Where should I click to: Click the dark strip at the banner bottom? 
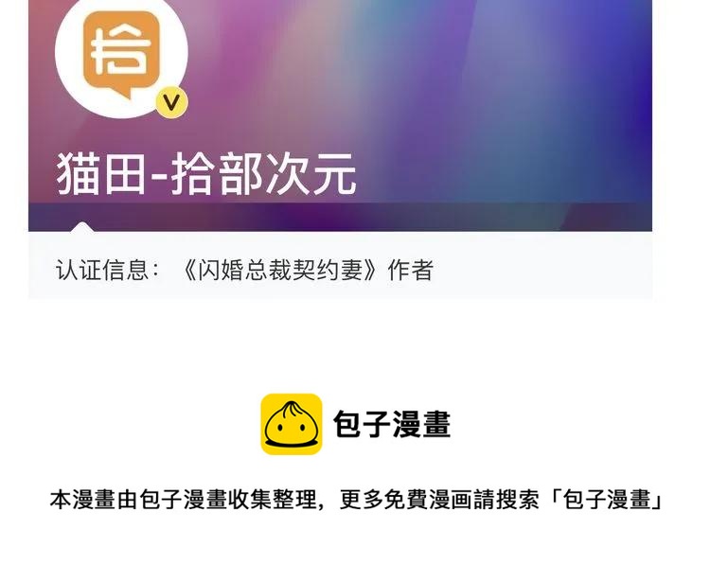[340, 218]
